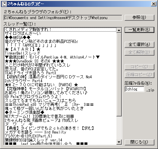
Task: Click the app icon in the title bar
Action: click(4, 4)
